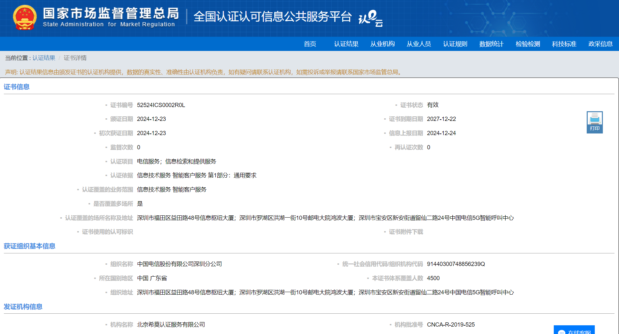Open the 从业机构 navigation item
This screenshot has width=619, height=334.
click(x=382, y=44)
